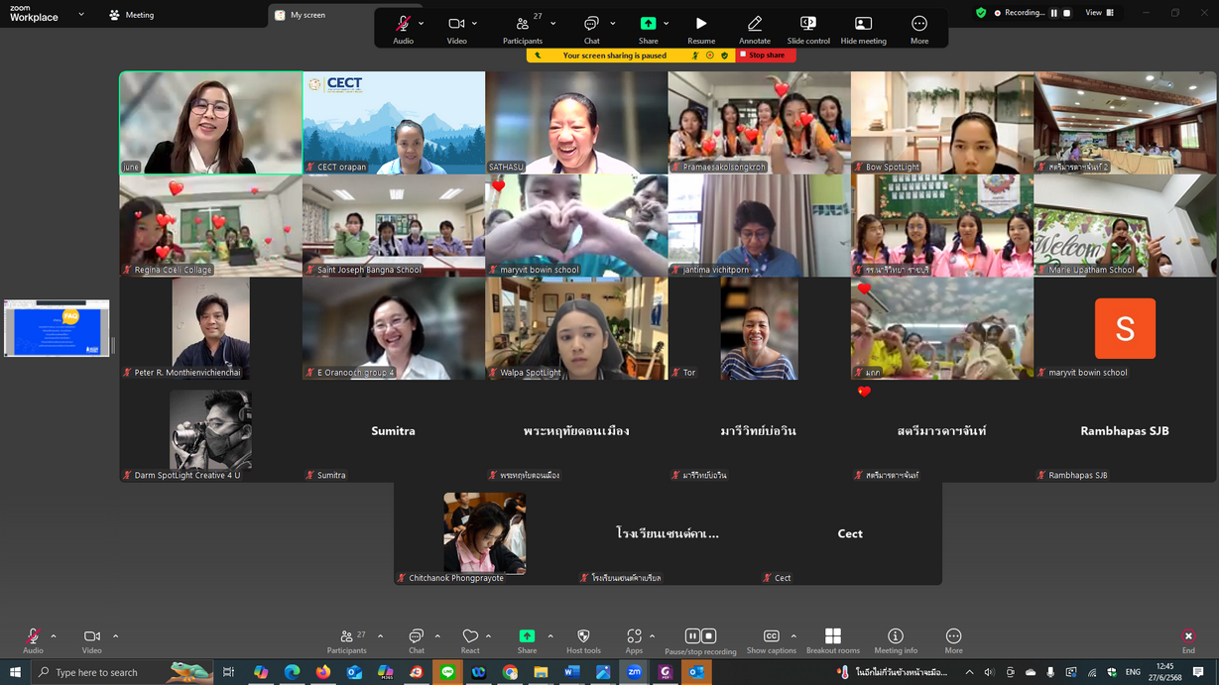1219x685 pixels.
Task: Expand the Zoom Workplace dropdown chevron
Action: 81,15
